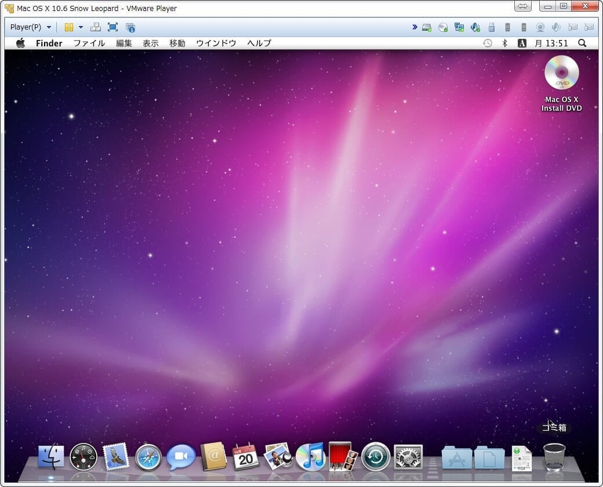Image resolution: width=603 pixels, height=487 pixels.
Task: Open the Player(P) dropdown menu
Action: click(x=31, y=27)
